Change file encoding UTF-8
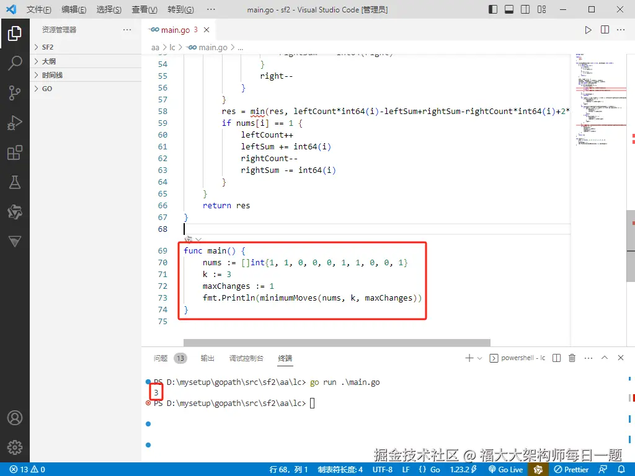 pyautogui.click(x=382, y=470)
